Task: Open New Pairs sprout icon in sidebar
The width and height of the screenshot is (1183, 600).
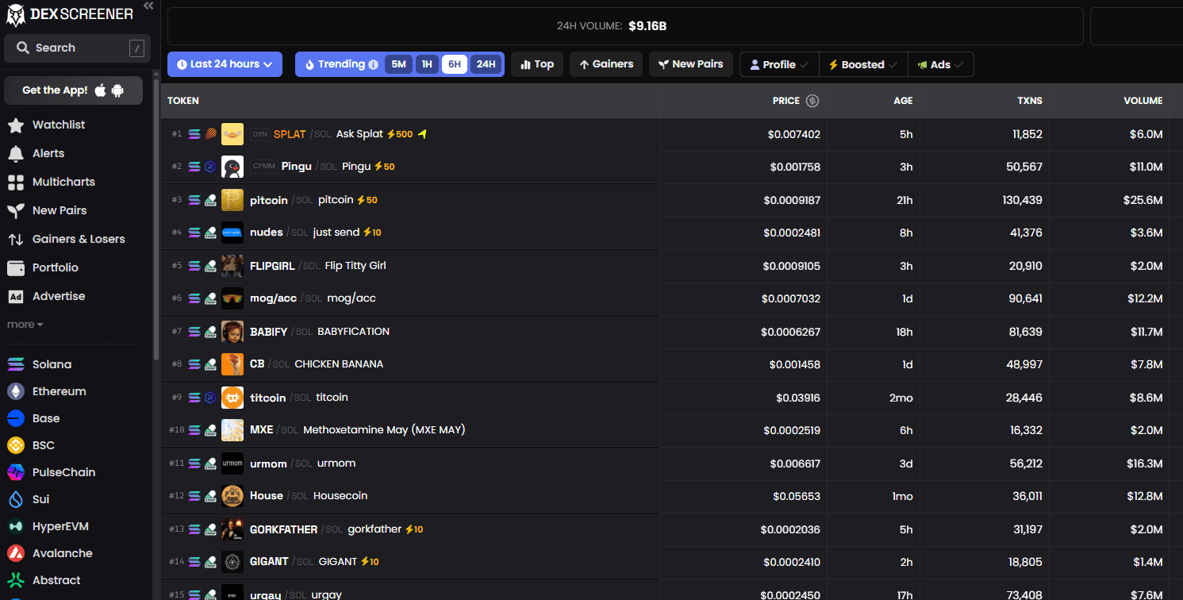Action: point(16,210)
